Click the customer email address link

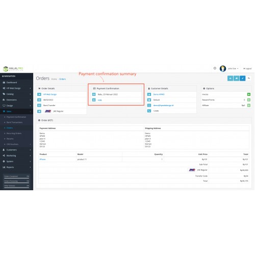point(163,106)
